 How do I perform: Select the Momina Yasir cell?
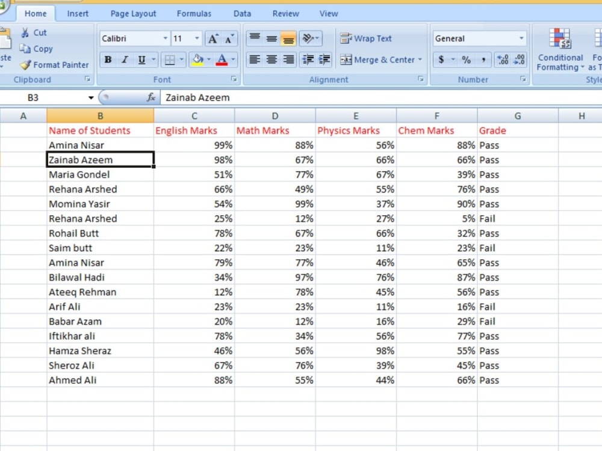click(100, 204)
